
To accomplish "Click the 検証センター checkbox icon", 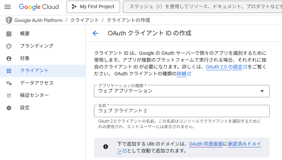I will 9,96.
